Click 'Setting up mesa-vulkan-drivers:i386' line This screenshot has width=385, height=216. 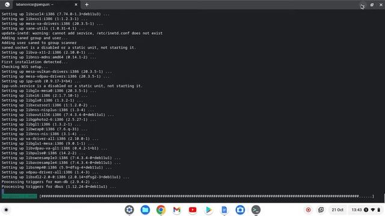pyautogui.click(x=57, y=71)
